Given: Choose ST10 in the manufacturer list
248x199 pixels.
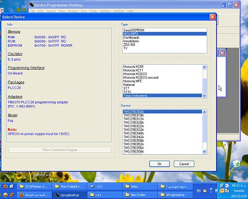Looking at the screenshot, I should pos(163,92).
